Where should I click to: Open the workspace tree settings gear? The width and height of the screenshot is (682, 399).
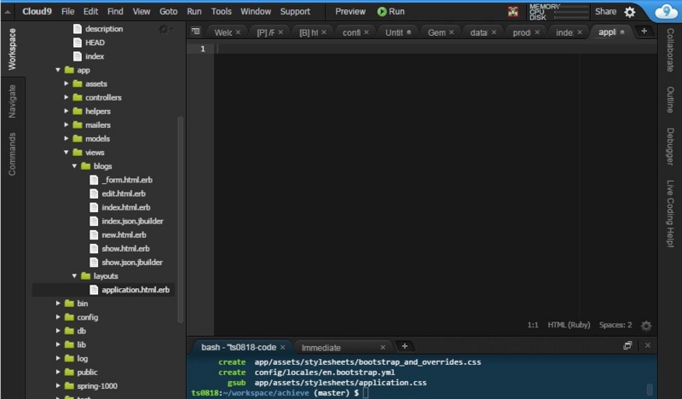165,29
